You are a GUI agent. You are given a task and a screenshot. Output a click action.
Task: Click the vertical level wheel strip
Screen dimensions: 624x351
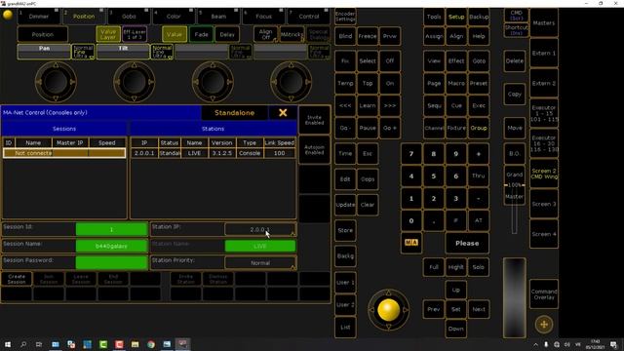pos(514,297)
